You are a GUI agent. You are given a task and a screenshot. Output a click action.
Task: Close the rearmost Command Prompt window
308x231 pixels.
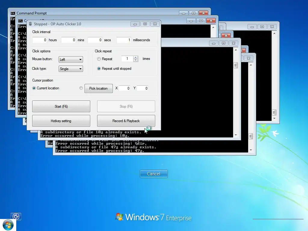pyautogui.click(x=204, y=13)
